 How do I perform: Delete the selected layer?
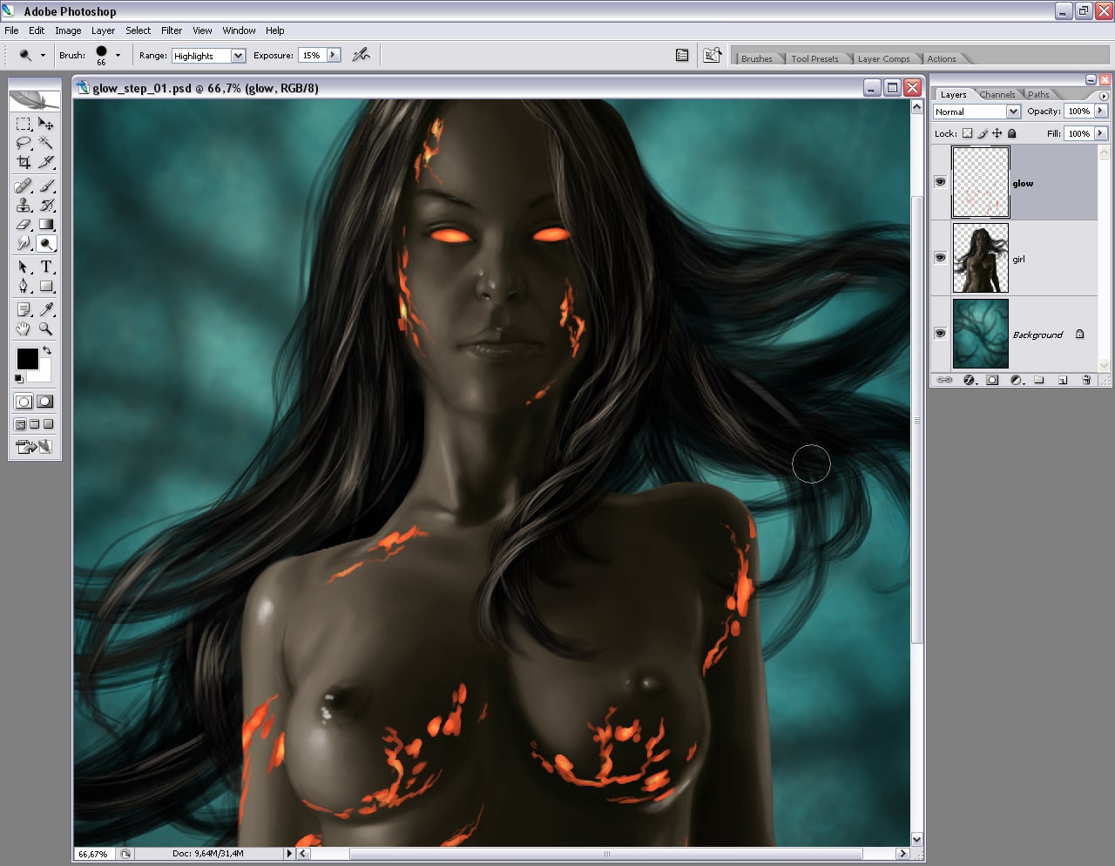[1086, 380]
